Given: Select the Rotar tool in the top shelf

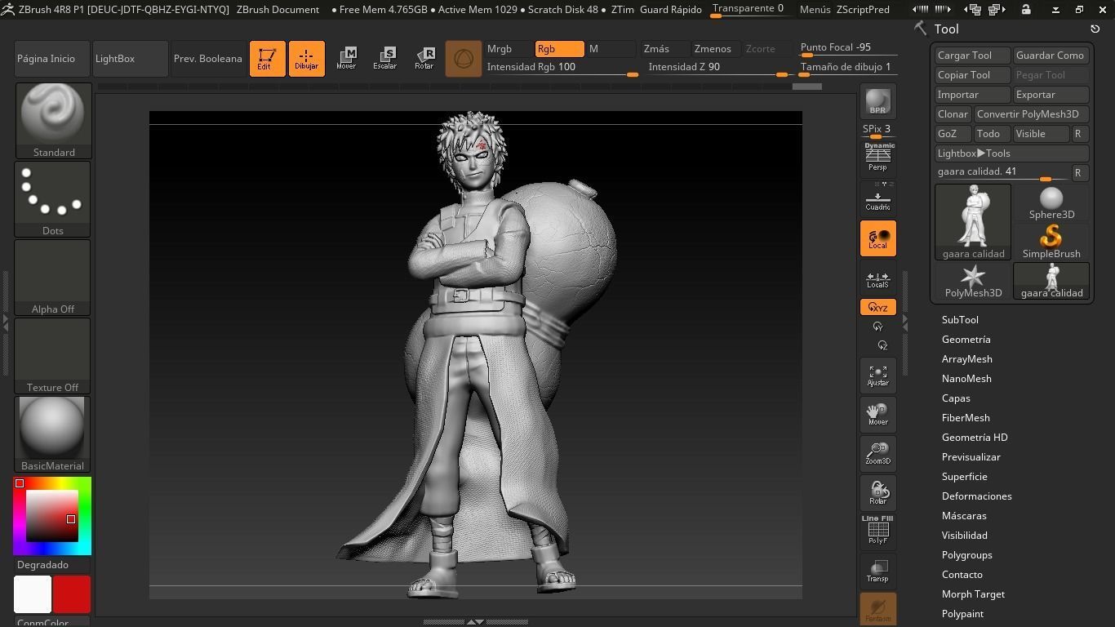Looking at the screenshot, I should point(424,59).
